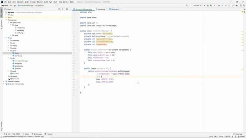Open the Project panel settings gear

coord(67,9)
